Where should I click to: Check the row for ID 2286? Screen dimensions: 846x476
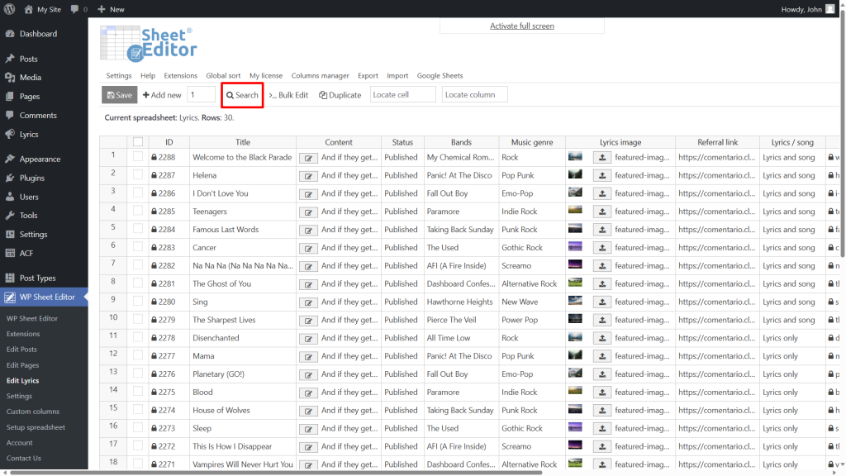pos(138,193)
